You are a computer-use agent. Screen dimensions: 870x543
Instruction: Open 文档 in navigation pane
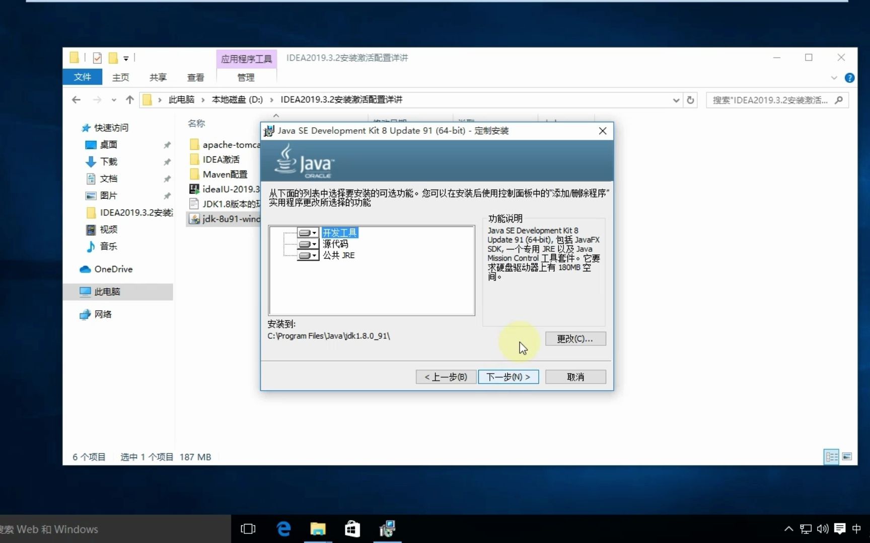[x=108, y=178]
